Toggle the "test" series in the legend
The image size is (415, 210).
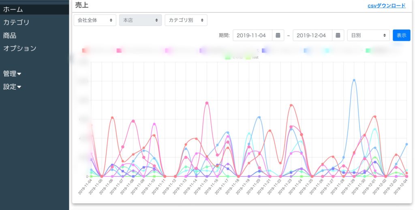[248, 57]
